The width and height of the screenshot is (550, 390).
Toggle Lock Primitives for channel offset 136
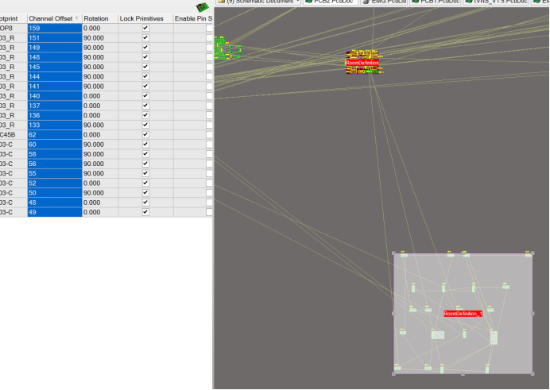[x=145, y=115]
